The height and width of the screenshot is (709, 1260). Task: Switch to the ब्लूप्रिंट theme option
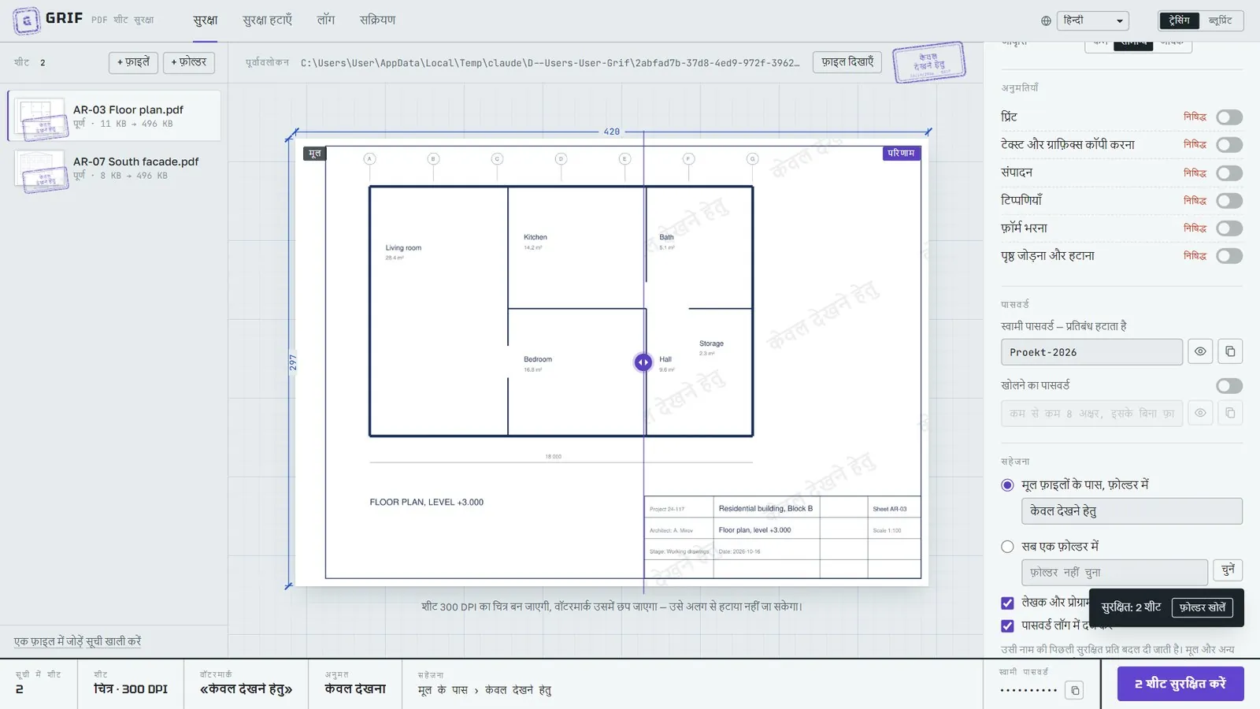1220,20
